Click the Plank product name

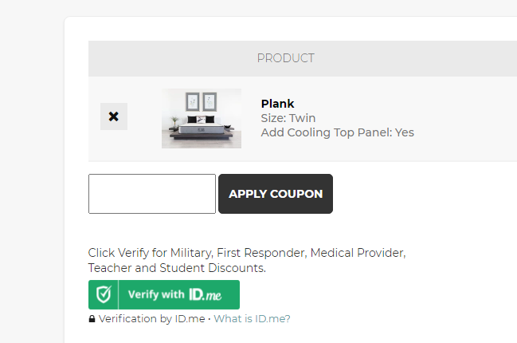277,104
